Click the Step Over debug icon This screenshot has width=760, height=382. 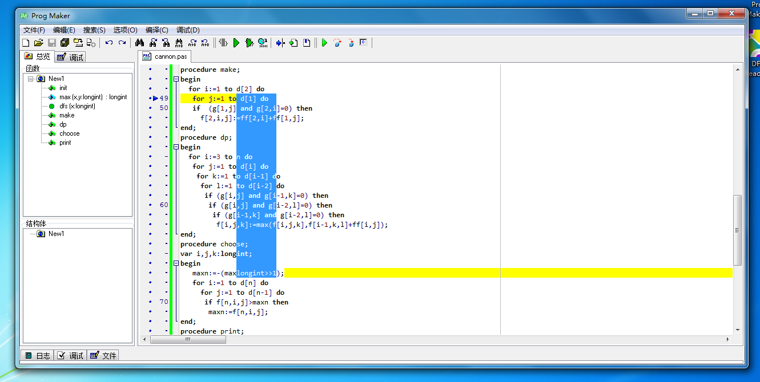[x=337, y=43]
